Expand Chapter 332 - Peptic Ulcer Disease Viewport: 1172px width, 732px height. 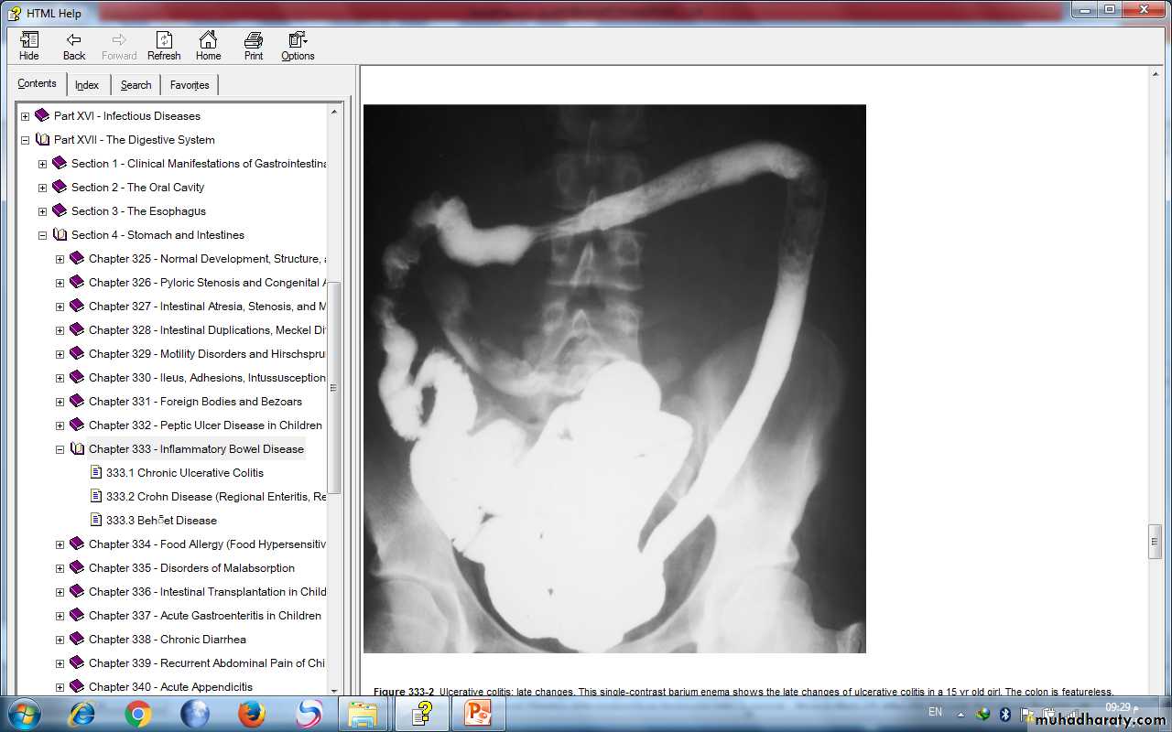coord(60,425)
